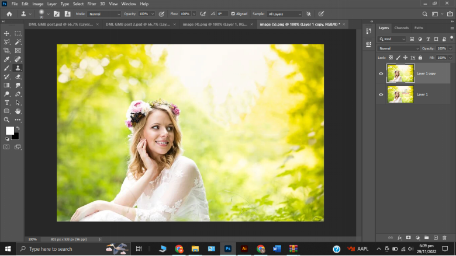Screen dimensions: 456x256
Task: Toggle Quick Mask mode
Action: click(6, 147)
